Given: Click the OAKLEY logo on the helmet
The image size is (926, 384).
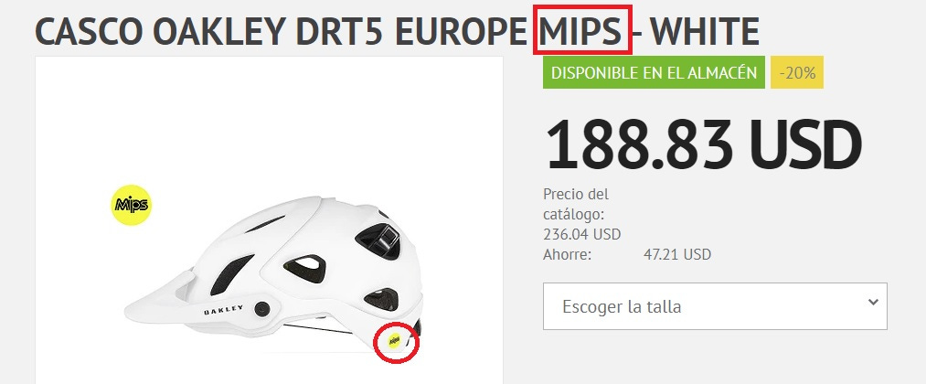Looking at the screenshot, I should pos(223,309).
